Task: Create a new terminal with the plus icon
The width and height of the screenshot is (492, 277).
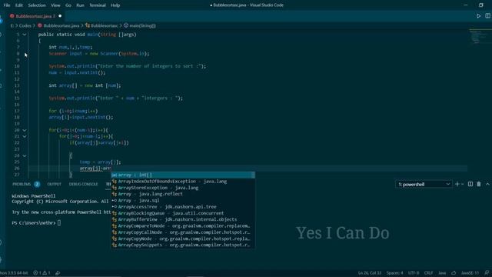Action: tap(457, 185)
